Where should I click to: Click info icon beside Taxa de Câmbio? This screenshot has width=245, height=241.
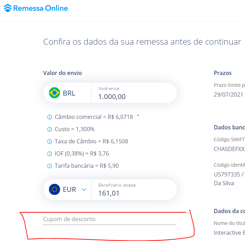49,142
